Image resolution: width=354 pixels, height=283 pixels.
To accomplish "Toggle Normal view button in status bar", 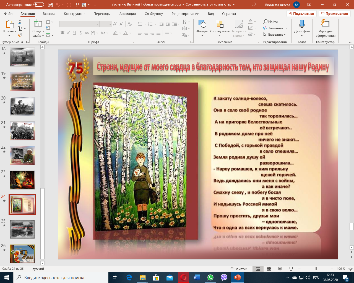I will [x=258, y=269].
